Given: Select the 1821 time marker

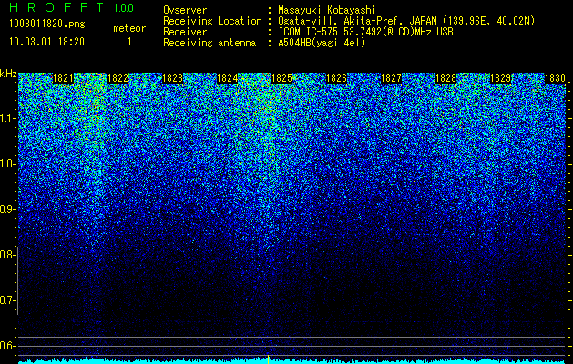Looking at the screenshot, I should [x=63, y=78].
